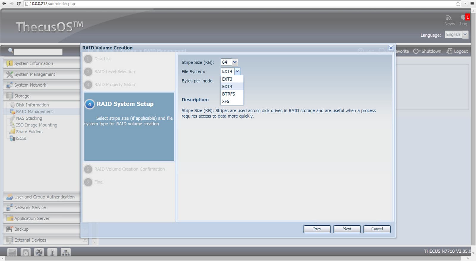
Task: Open NAS Stacking in Storage tree
Action: coord(29,118)
